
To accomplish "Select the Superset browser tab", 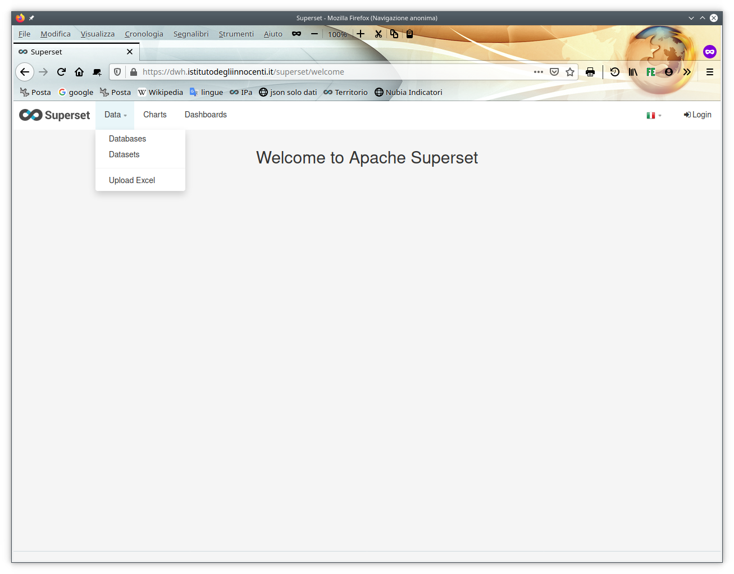I will tap(76, 52).
